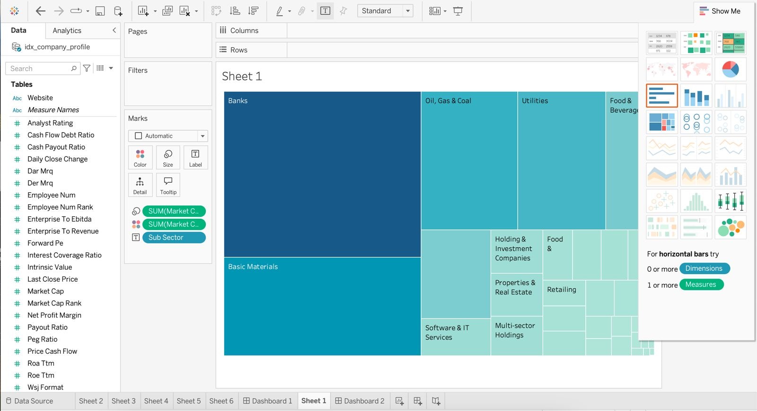Toggle show mark labels icon
This screenshot has height=411, width=757.
[325, 11]
